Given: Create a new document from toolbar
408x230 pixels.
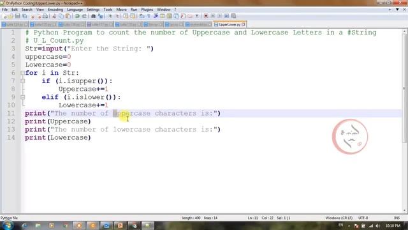Looking at the screenshot, I should tap(4, 16).
